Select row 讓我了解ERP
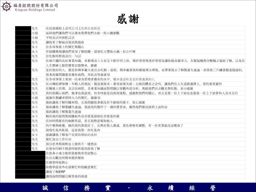 point(130,172)
